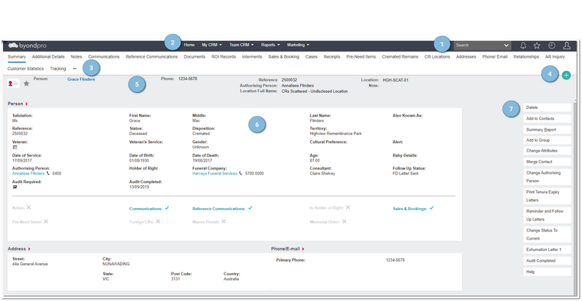Open the recent history clock icon
The width and height of the screenshot is (582, 301).
551,45
